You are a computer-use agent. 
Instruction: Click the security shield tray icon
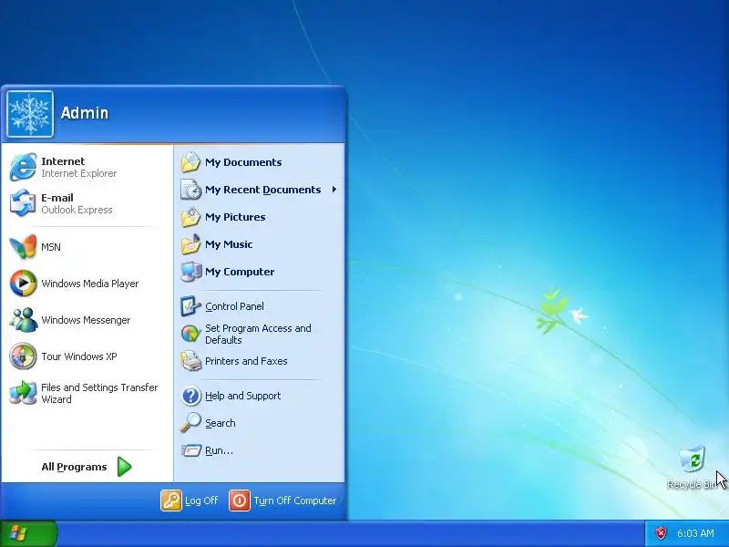click(x=661, y=533)
